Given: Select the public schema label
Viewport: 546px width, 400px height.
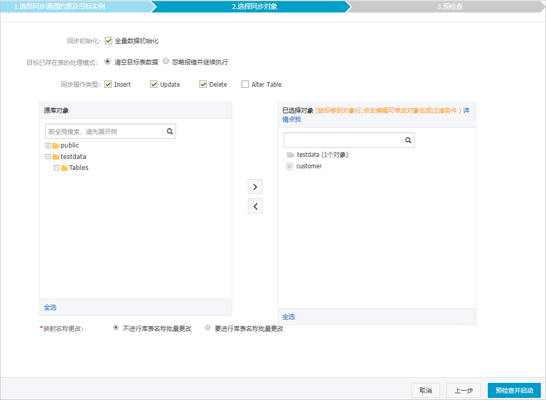Looking at the screenshot, I should (x=70, y=145).
